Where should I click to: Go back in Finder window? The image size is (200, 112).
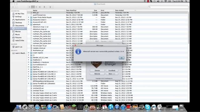pyautogui.click(x=13, y=7)
